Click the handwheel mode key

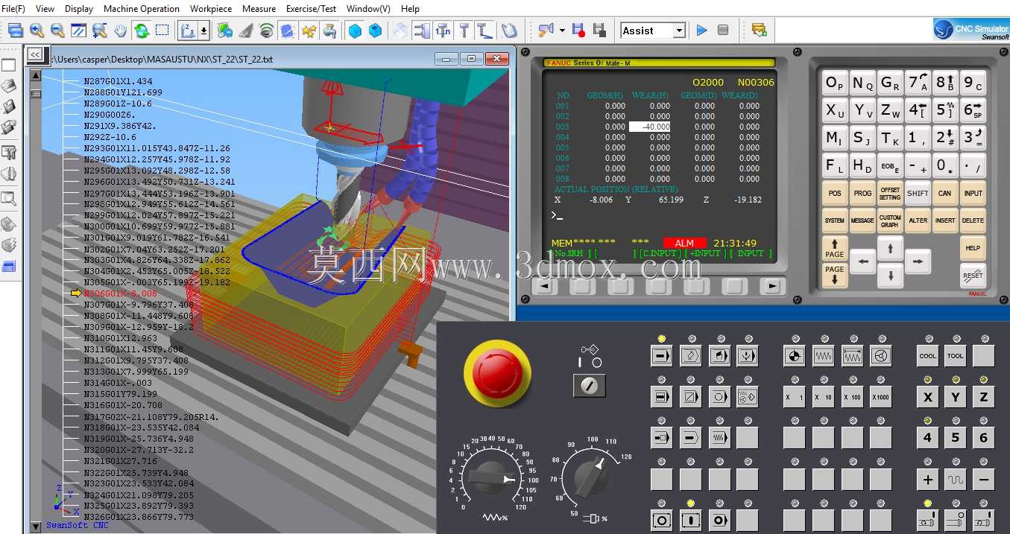880,356
